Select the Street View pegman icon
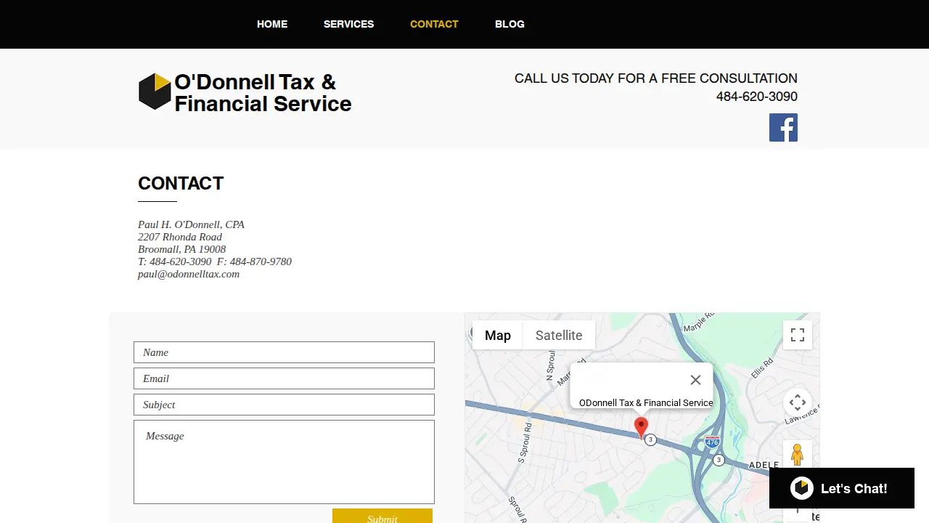The image size is (929, 523). tap(797, 455)
